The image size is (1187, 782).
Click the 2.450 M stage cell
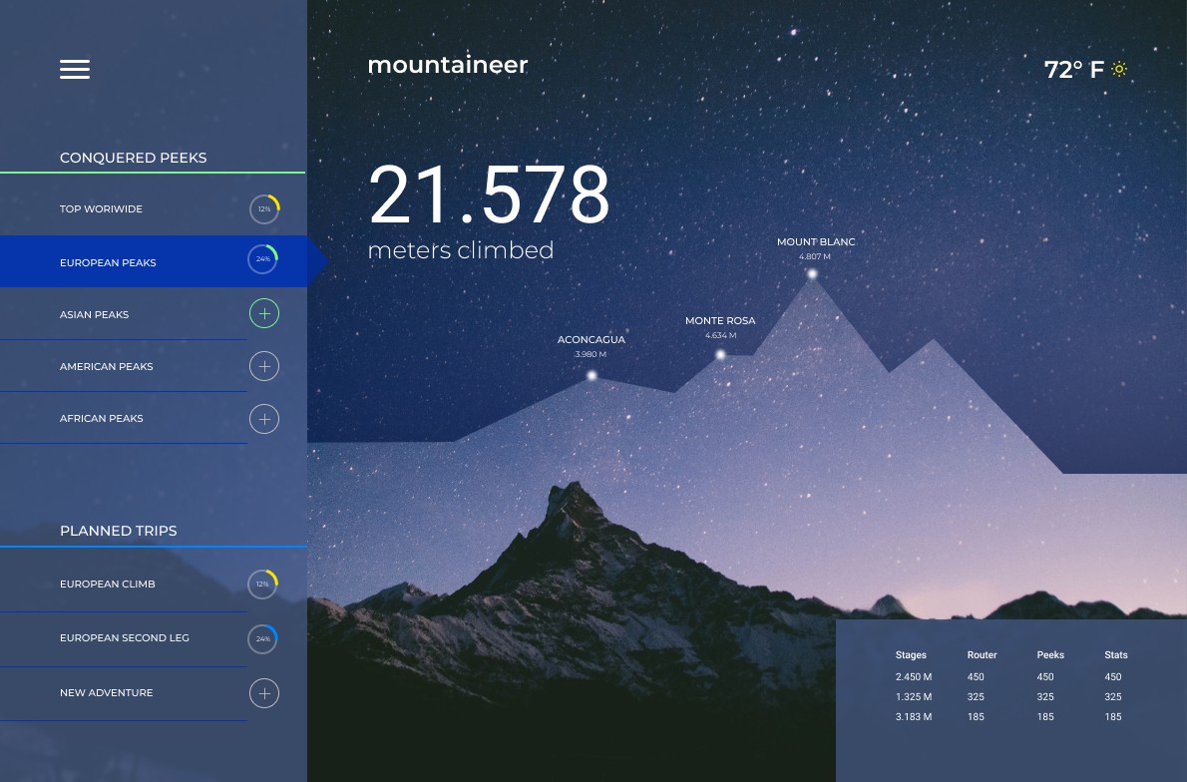pos(913,677)
